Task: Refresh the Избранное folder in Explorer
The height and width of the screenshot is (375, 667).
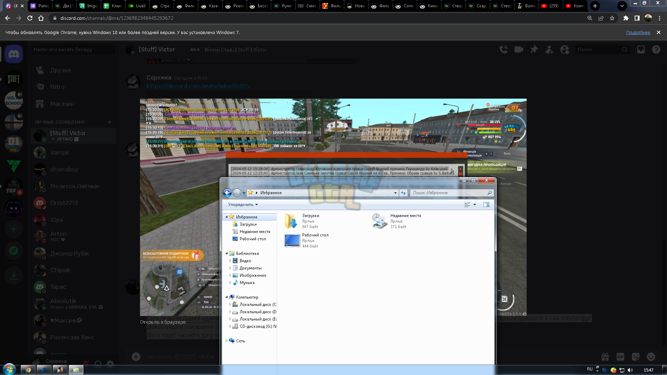Action: click(x=403, y=193)
